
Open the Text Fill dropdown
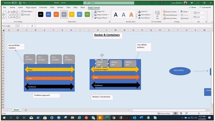[x=143, y=11]
